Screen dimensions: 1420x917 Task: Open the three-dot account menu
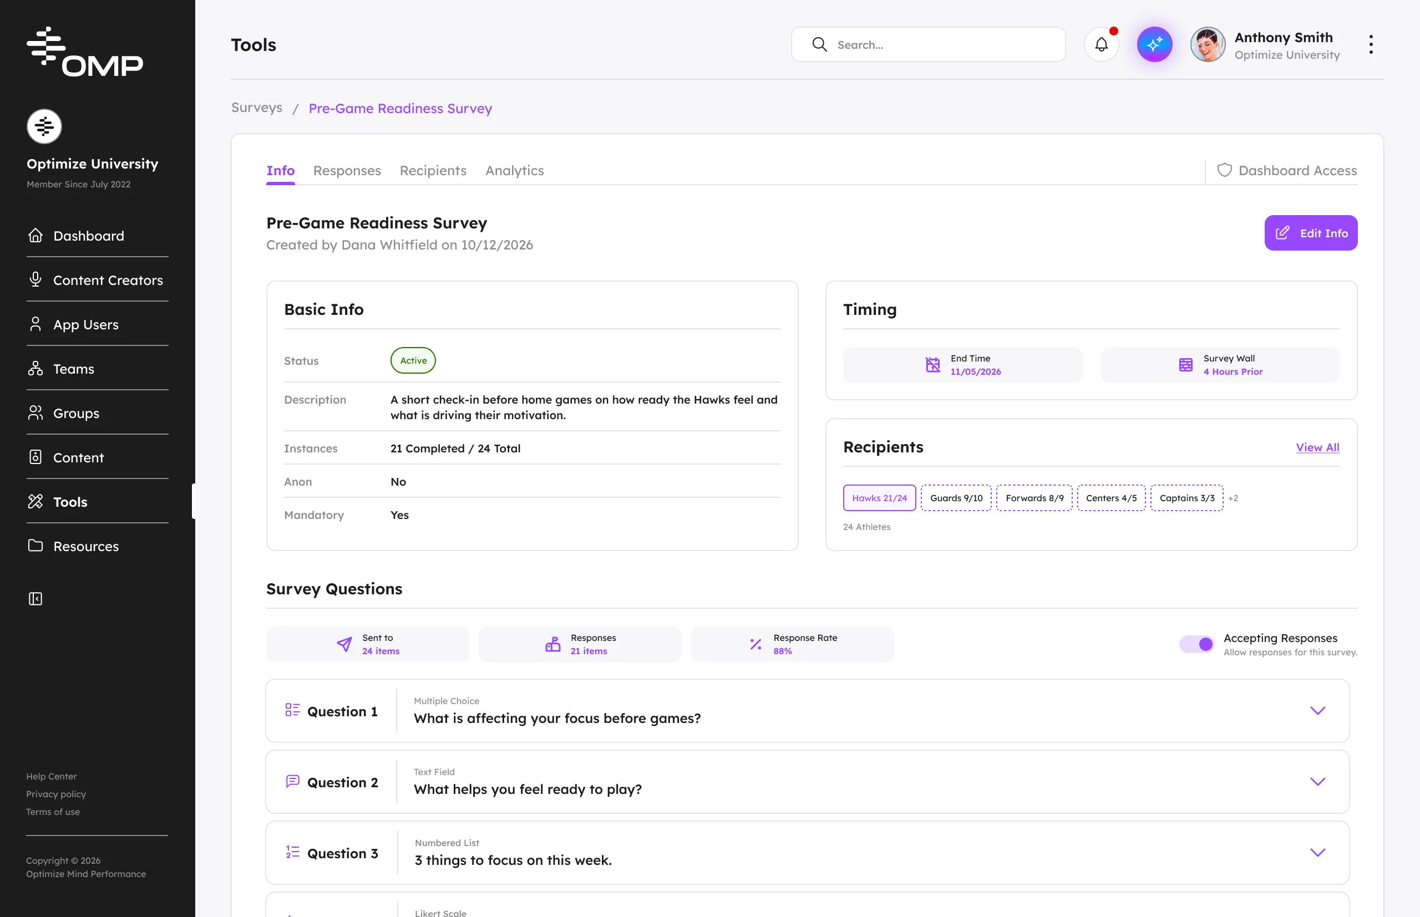(1371, 45)
